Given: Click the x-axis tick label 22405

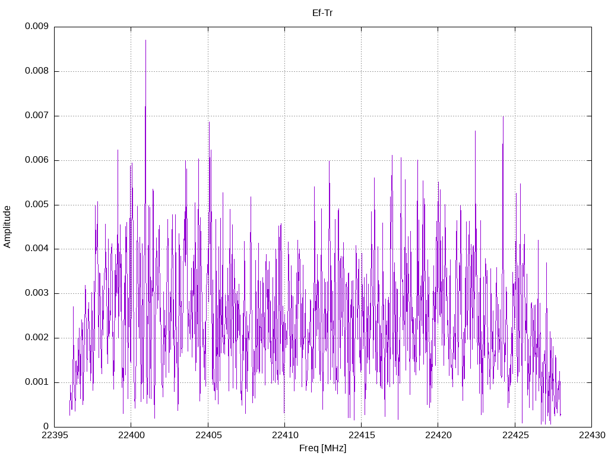Looking at the screenshot, I should coord(208,435).
